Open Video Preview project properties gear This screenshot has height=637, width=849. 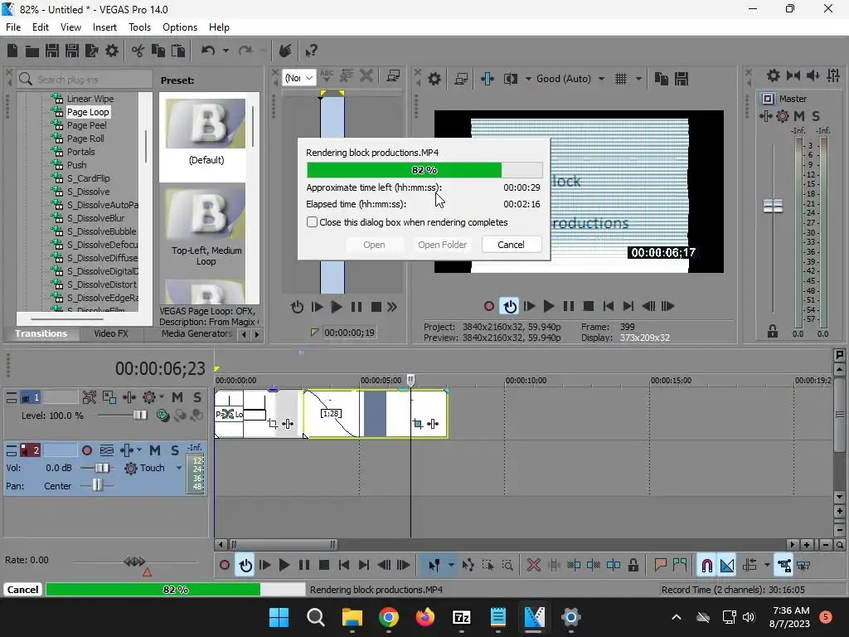point(434,79)
